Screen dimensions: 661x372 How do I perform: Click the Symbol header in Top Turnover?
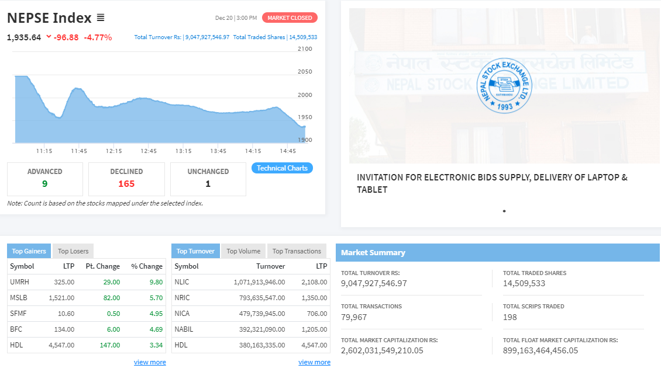point(187,266)
